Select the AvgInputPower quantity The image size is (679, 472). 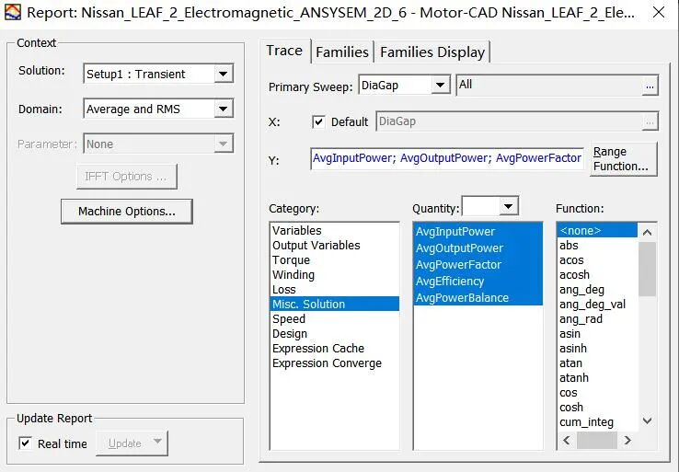pyautogui.click(x=478, y=231)
